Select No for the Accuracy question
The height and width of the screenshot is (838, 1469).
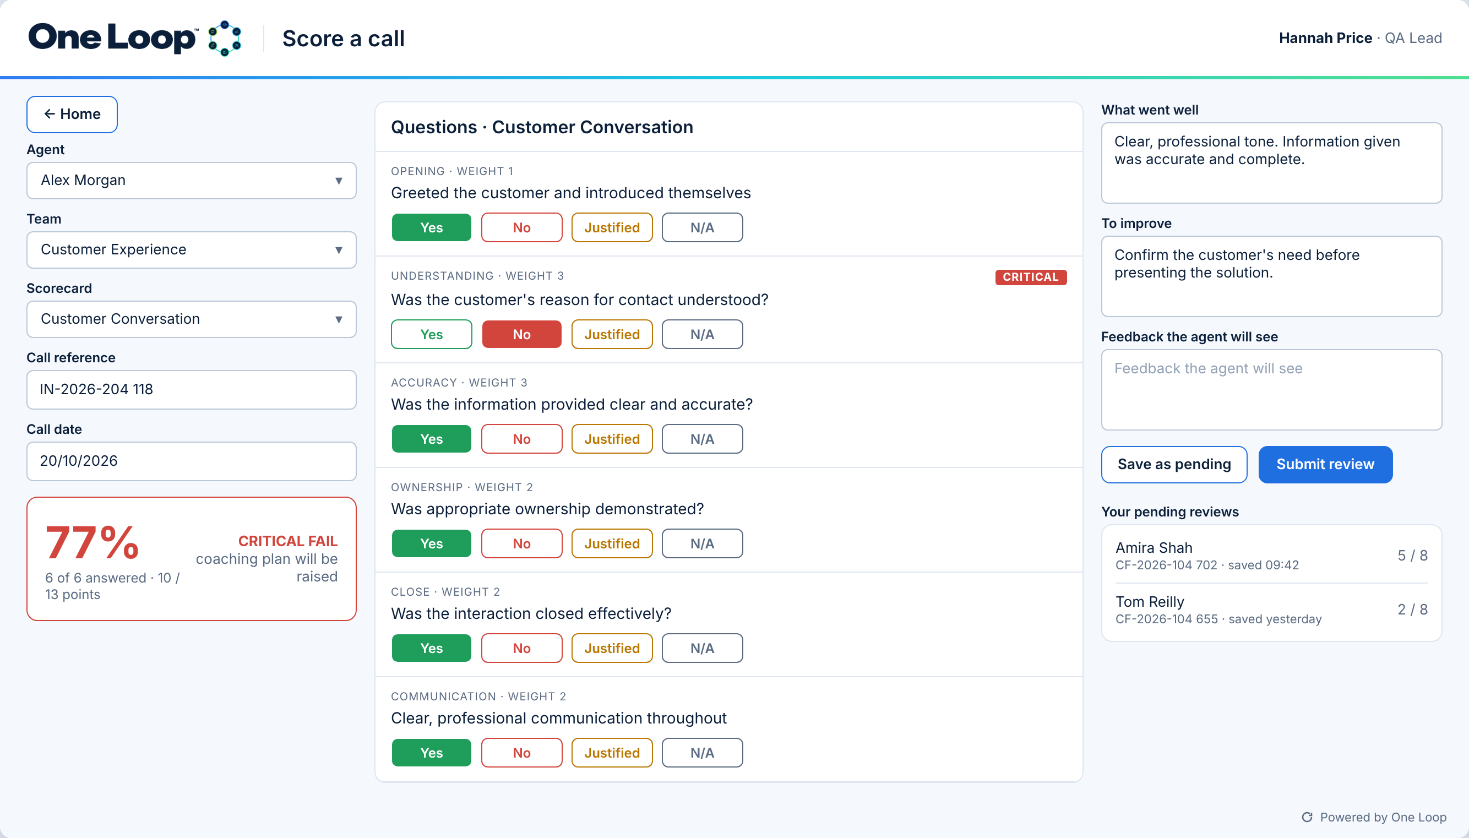point(522,439)
